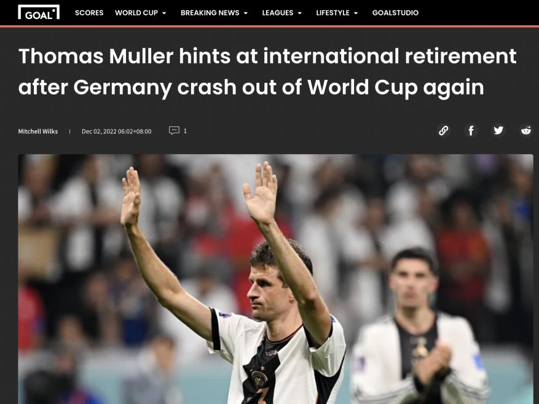Viewport: 539px width, 404px height.
Task: Copy article link via chain icon
Action: [x=444, y=131]
